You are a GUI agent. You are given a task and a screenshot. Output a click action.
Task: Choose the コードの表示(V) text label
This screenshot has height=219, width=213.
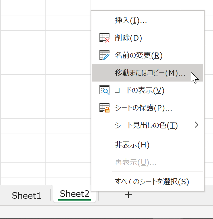coord(139,90)
